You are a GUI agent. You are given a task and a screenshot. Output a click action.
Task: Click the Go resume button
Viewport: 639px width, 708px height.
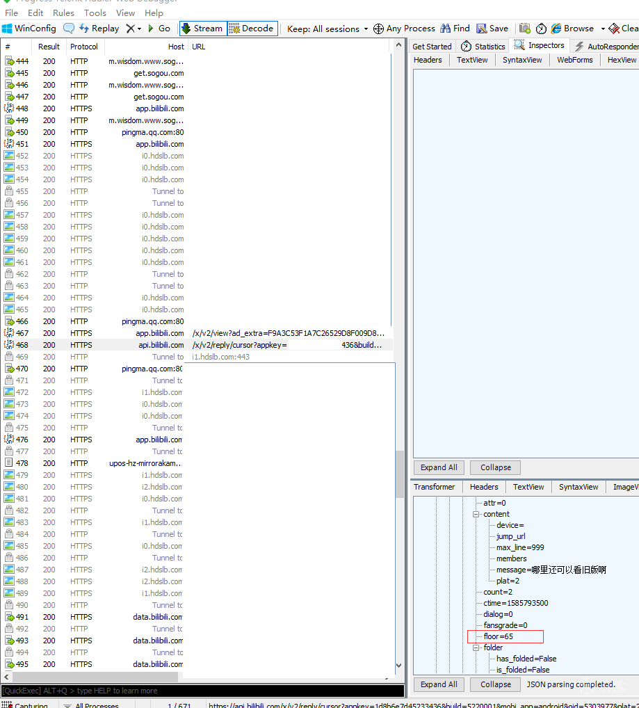pyautogui.click(x=159, y=29)
